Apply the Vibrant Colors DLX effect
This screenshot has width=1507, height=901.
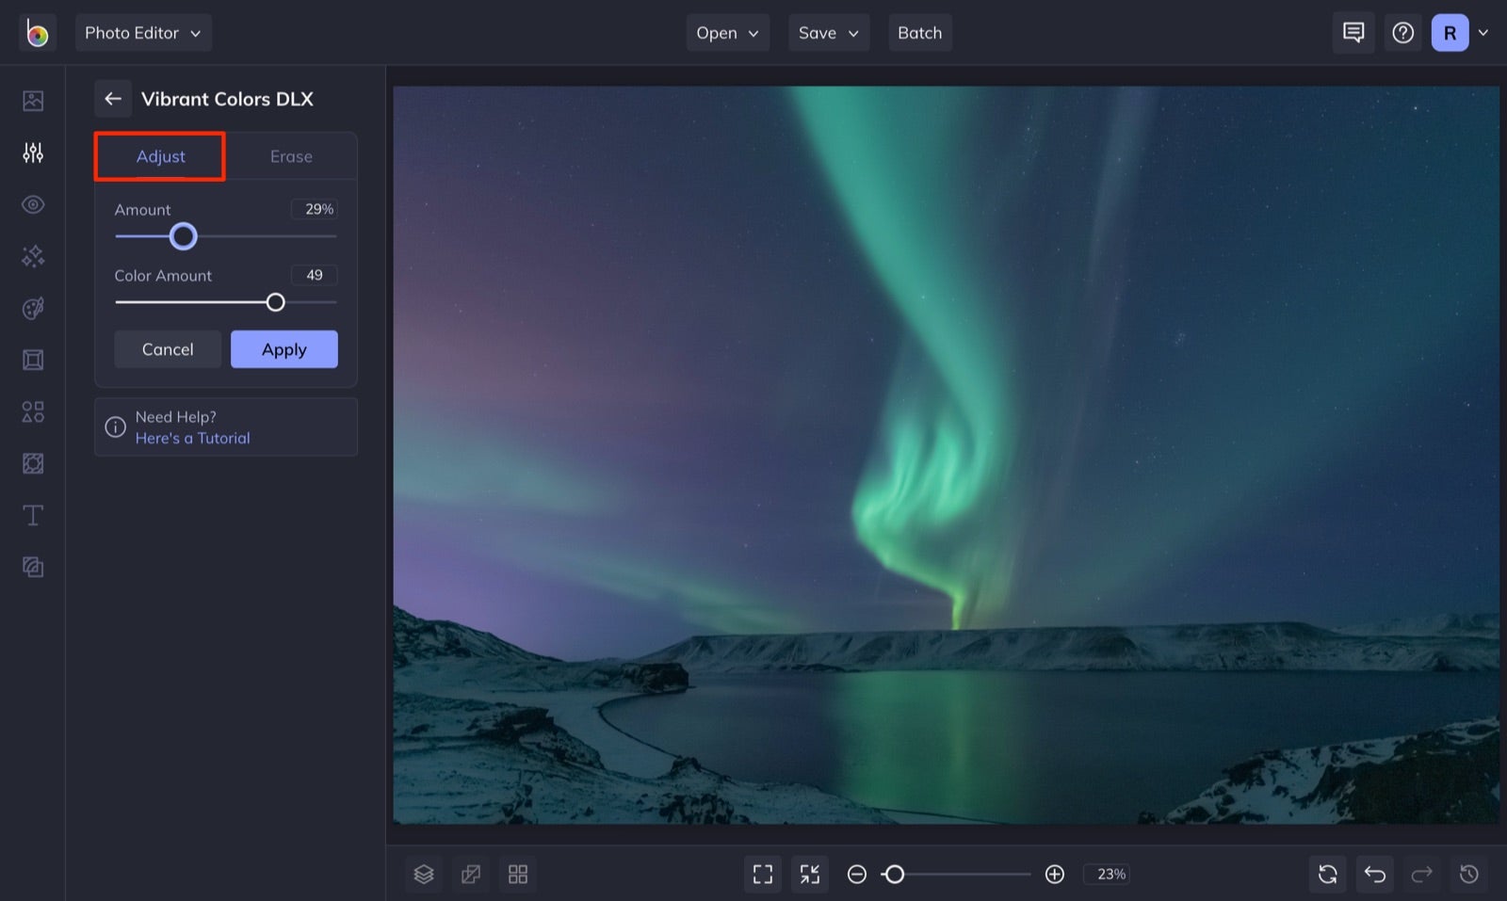pyautogui.click(x=284, y=348)
